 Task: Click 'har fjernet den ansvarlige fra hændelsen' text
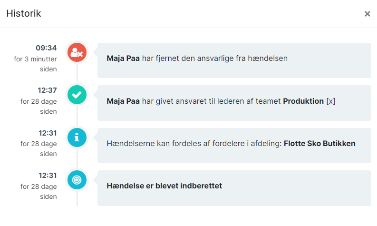tap(215, 58)
